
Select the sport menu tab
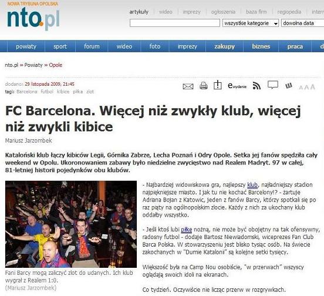click(x=60, y=46)
